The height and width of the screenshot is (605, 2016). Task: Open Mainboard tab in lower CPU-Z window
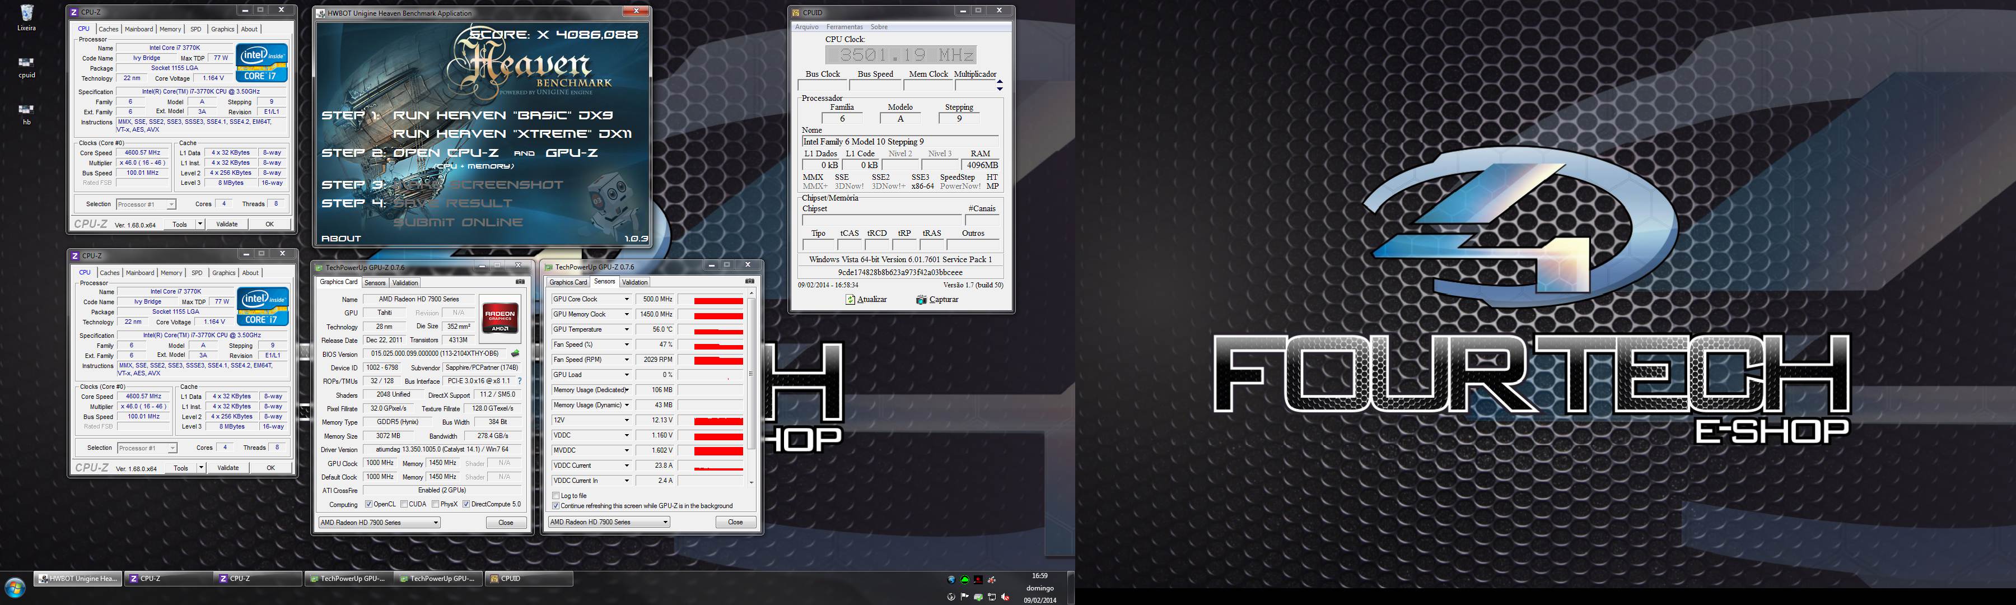[140, 273]
